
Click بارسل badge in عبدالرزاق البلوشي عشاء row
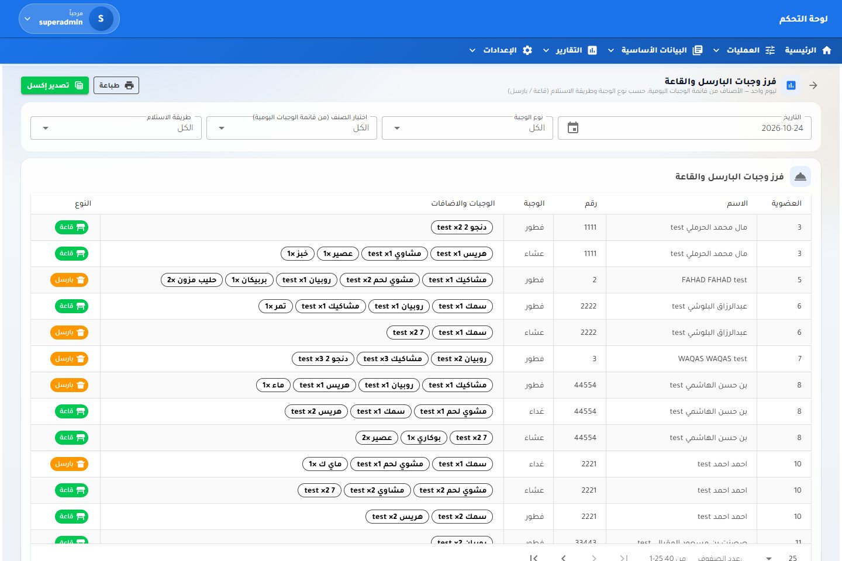[x=69, y=333]
